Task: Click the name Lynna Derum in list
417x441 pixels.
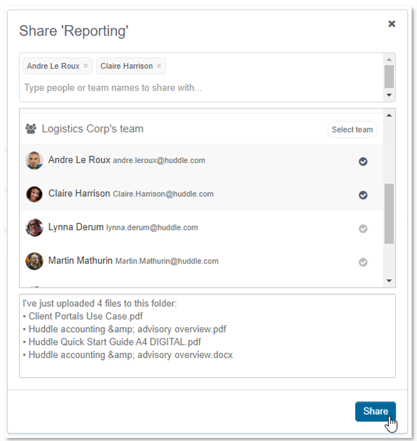Action: pos(76,227)
